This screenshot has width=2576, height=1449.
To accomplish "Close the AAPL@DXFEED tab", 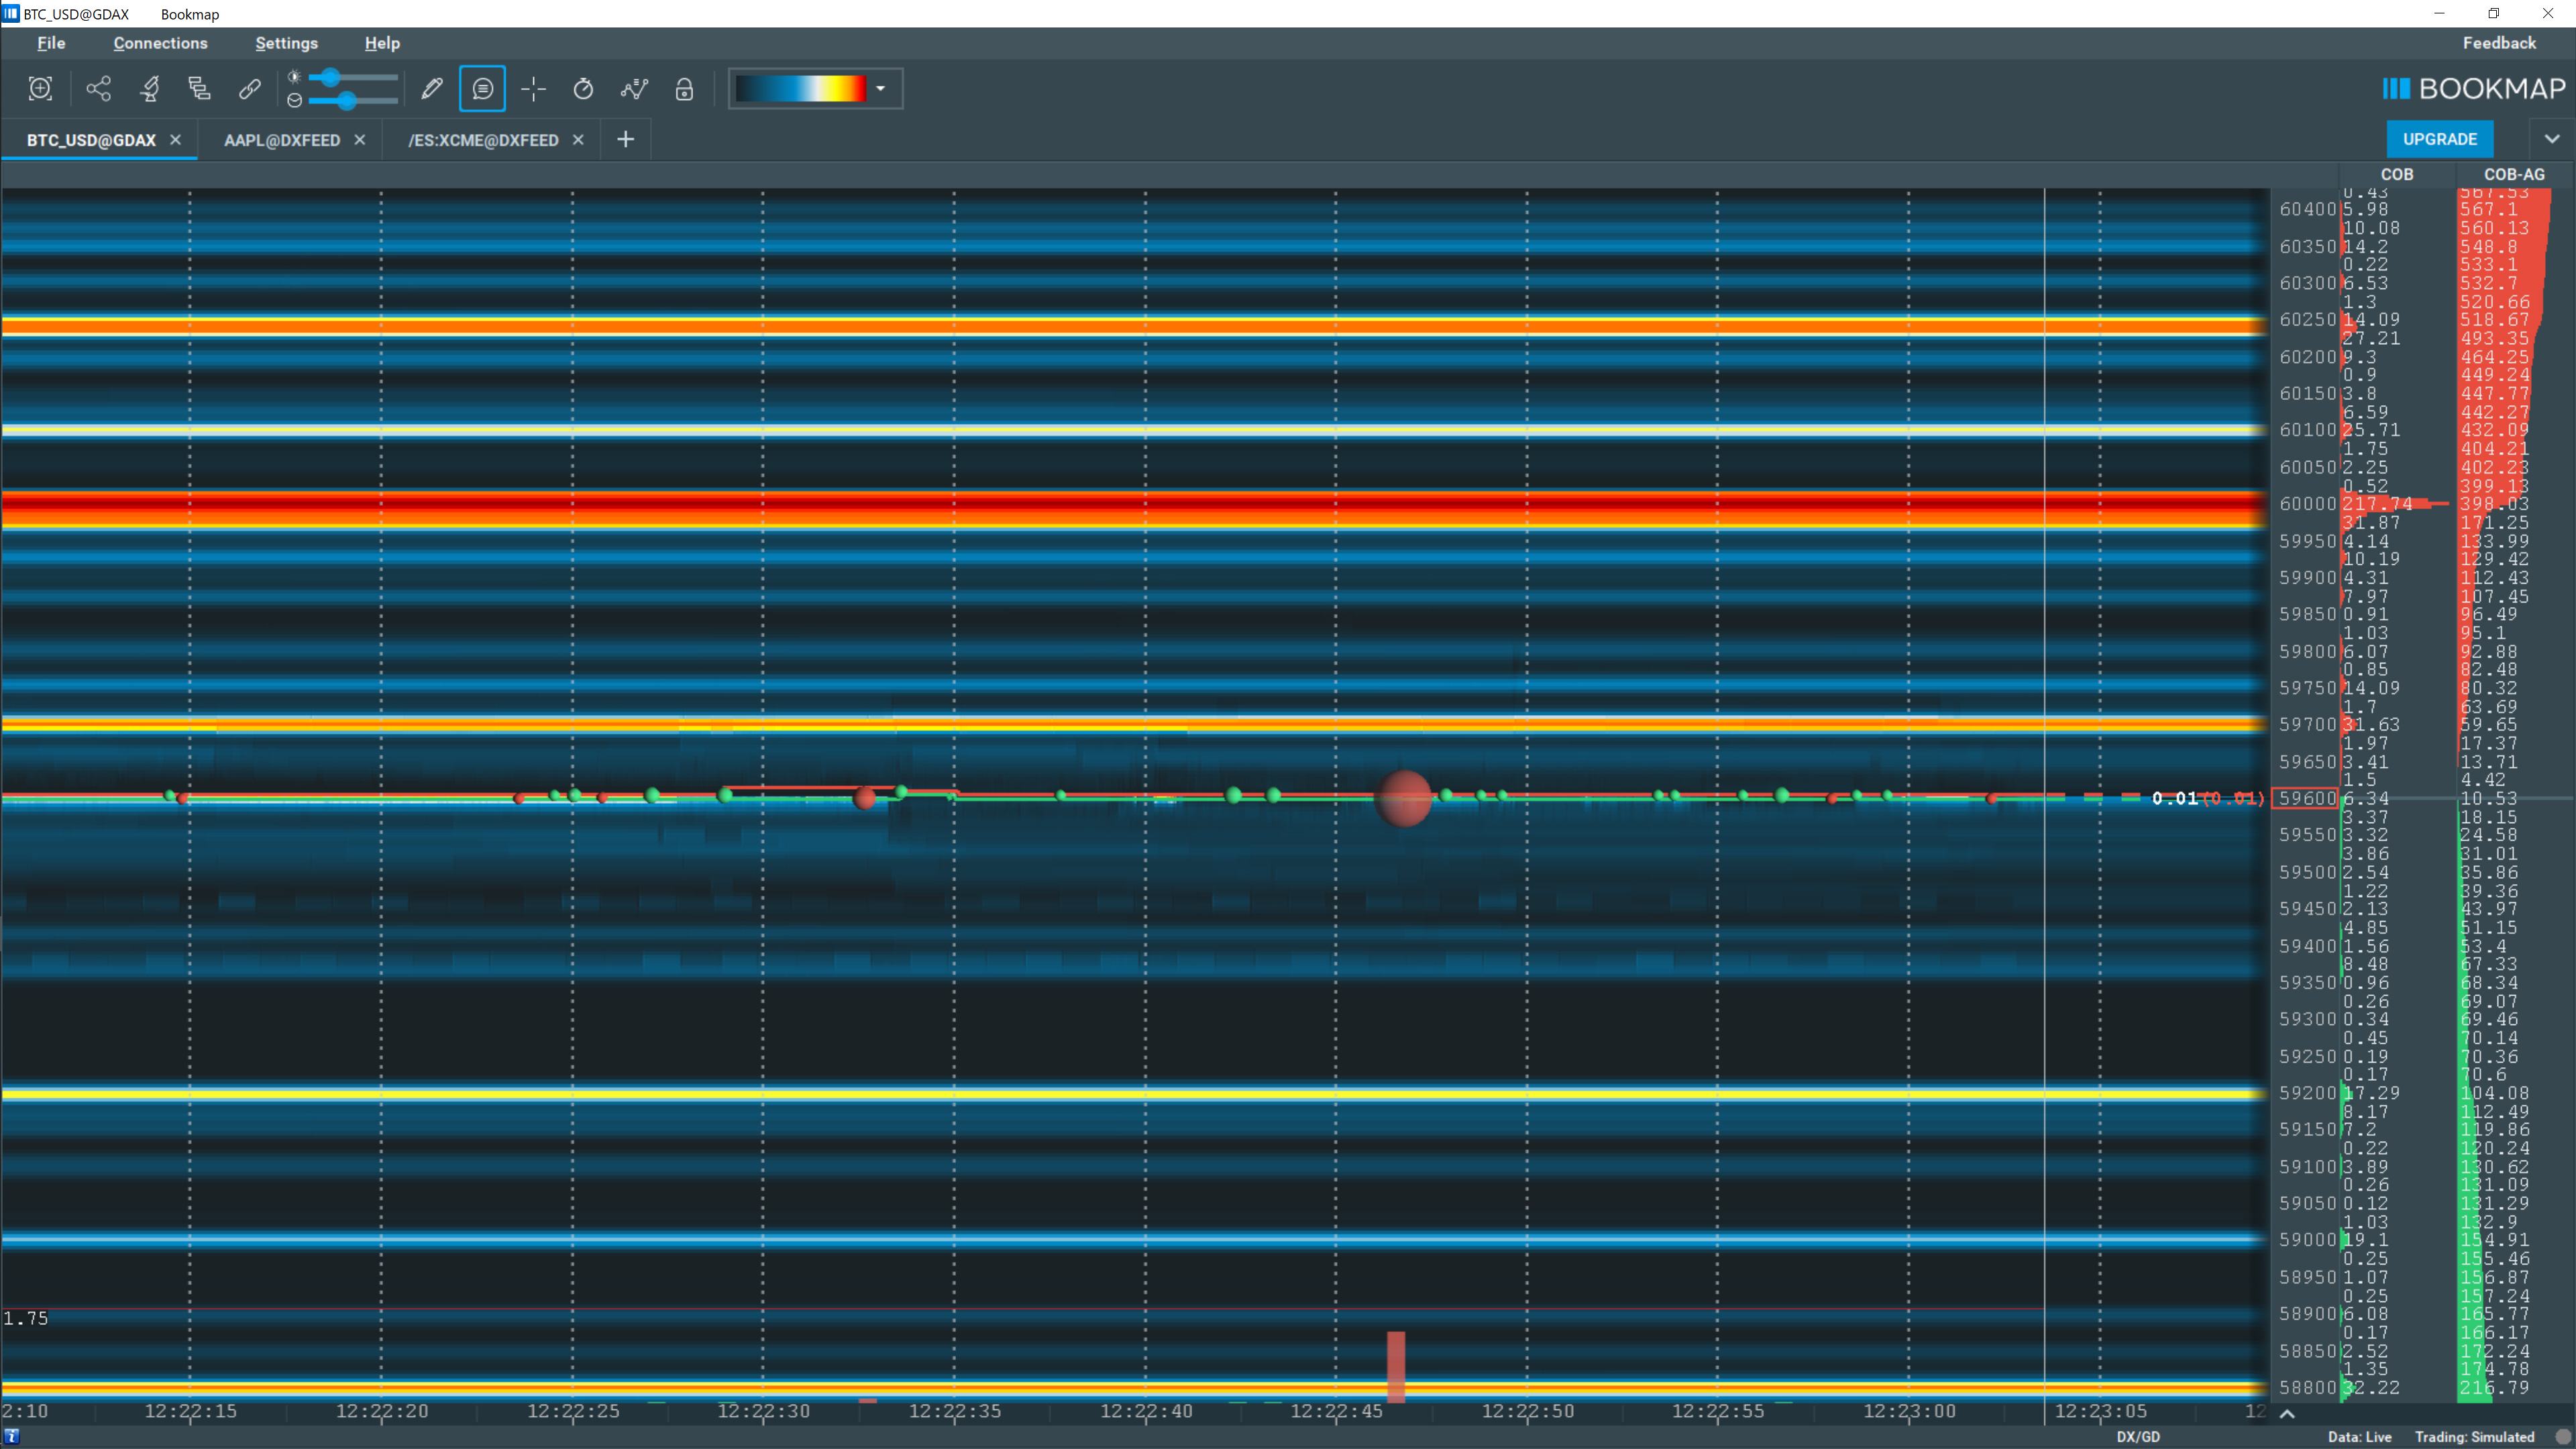I will [360, 140].
